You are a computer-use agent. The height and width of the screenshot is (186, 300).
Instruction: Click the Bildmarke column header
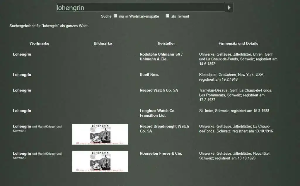click(x=103, y=43)
